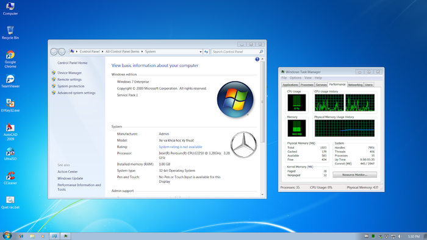Open the Computer desktop icon
The width and height of the screenshot is (427, 240).
[10, 9]
